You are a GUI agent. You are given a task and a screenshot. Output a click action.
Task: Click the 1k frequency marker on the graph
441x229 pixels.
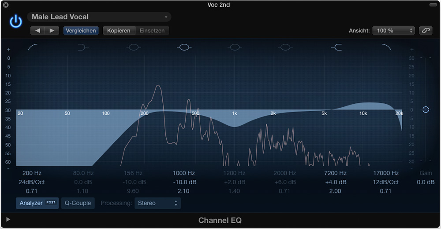point(235,113)
